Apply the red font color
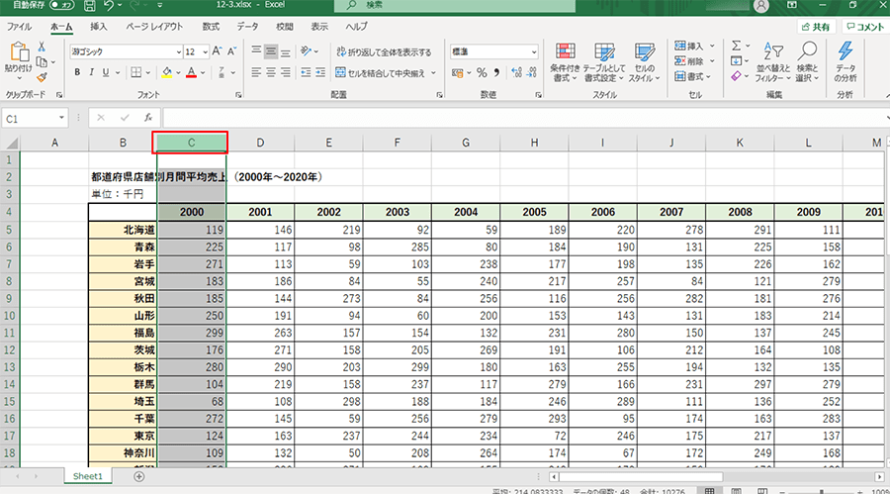This screenshot has height=494, width=890. point(191,73)
